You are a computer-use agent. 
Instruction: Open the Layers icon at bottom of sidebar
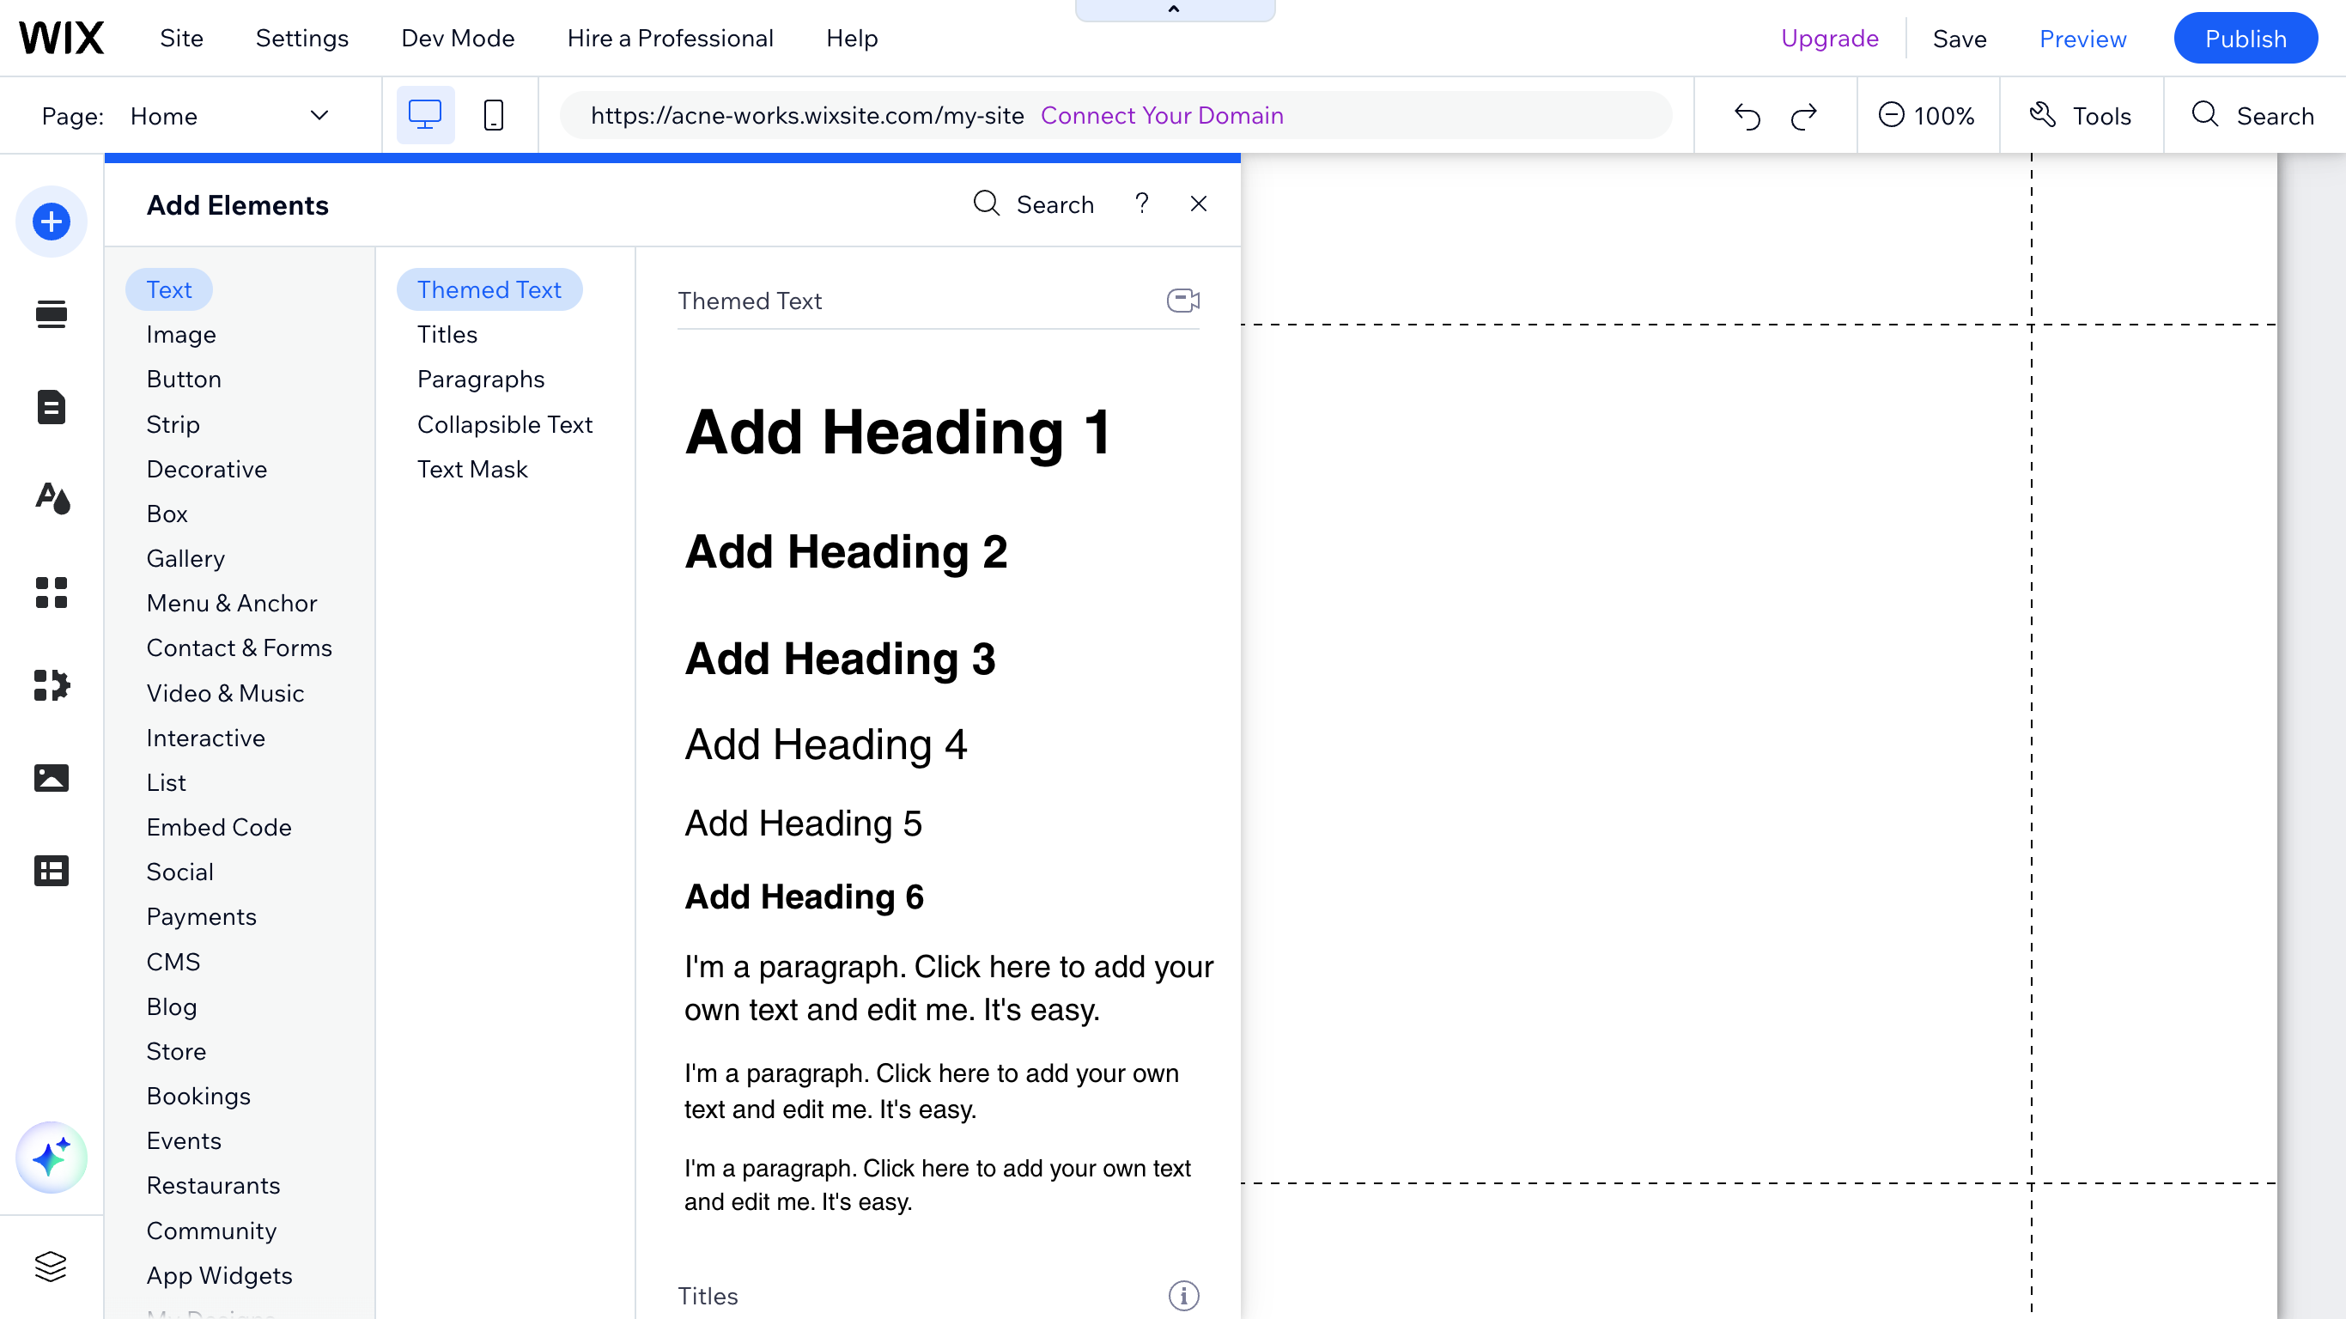[x=51, y=1266]
